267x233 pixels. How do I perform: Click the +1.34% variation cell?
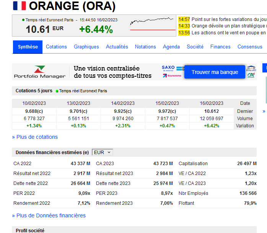34,126
